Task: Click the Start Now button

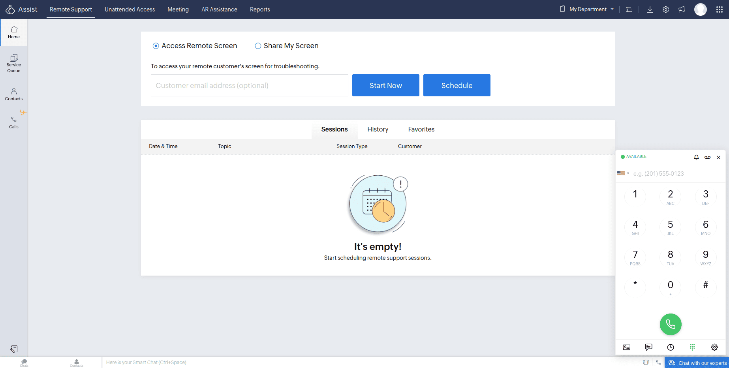Action: [x=385, y=85]
